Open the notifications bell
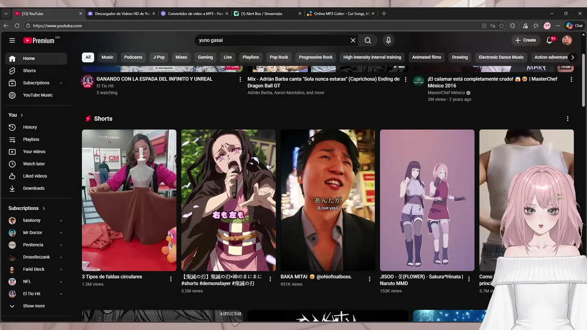Screen dimensions: 587x330 [x=550, y=40]
